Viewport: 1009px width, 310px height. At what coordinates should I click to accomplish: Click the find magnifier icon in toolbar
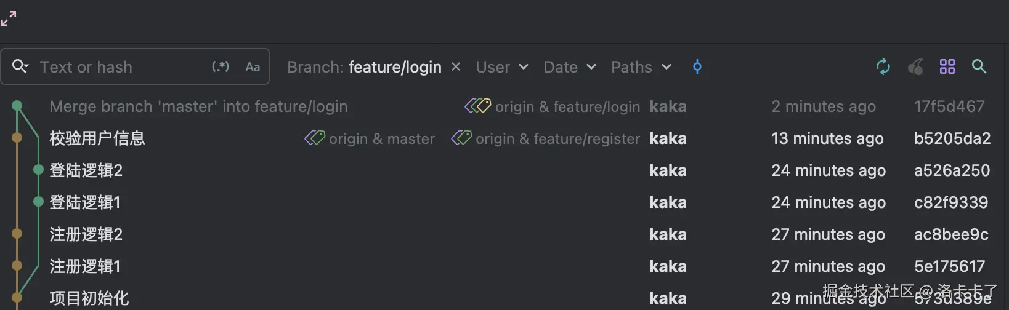pyautogui.click(x=979, y=66)
